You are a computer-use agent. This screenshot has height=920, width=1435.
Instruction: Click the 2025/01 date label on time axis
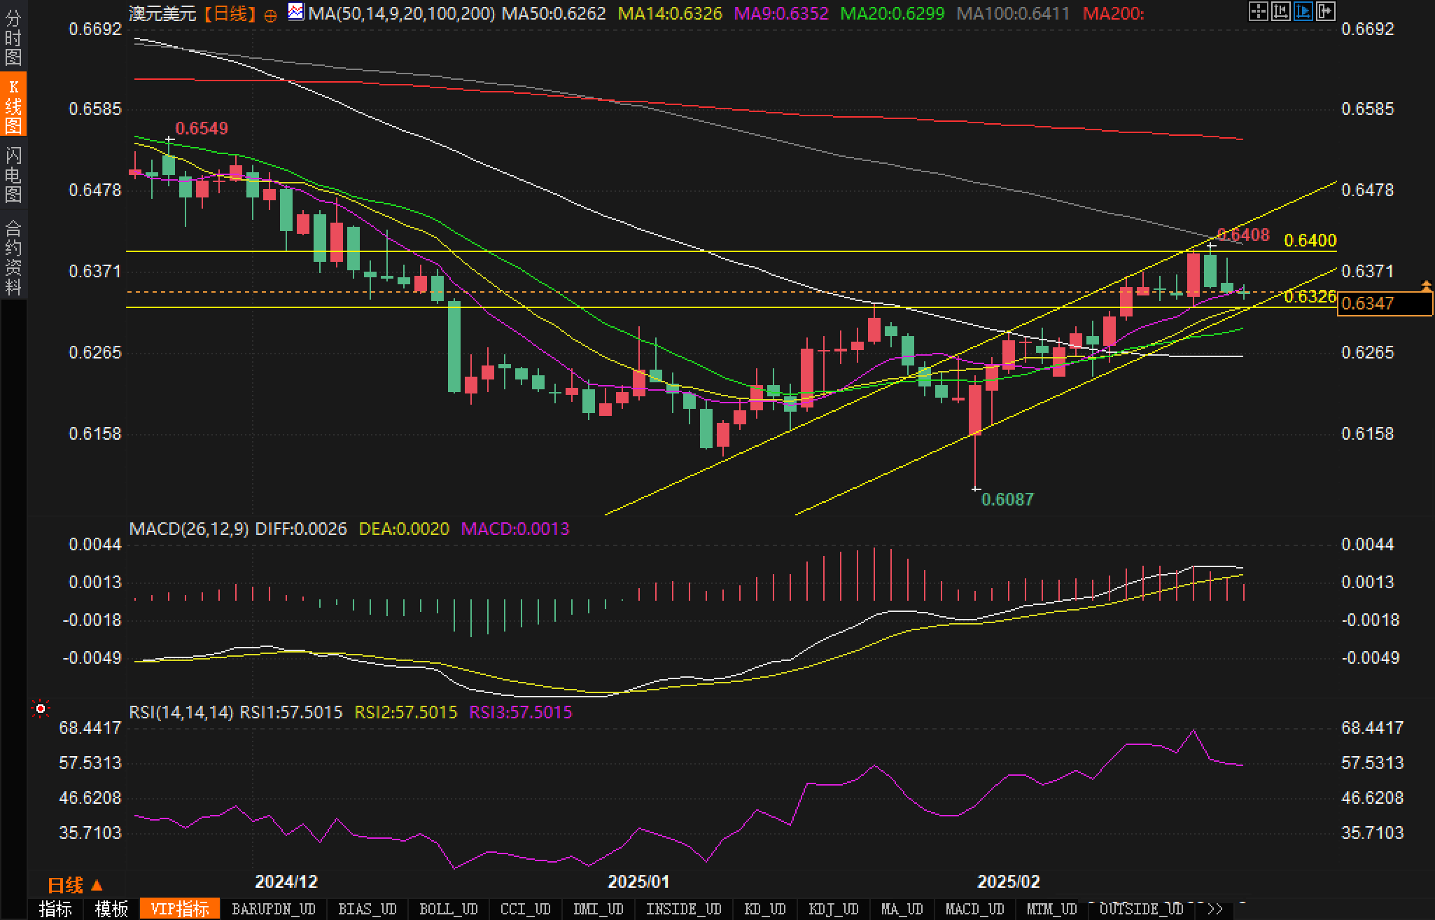[638, 881]
